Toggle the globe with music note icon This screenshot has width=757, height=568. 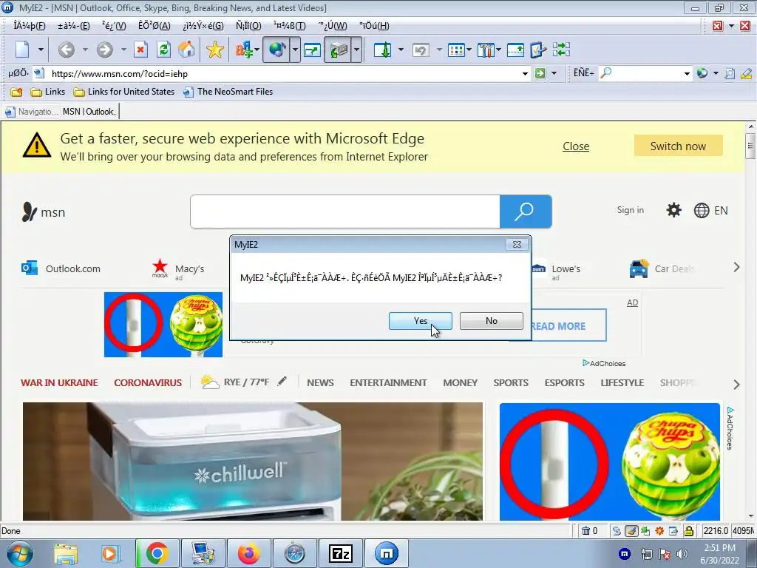click(x=276, y=50)
